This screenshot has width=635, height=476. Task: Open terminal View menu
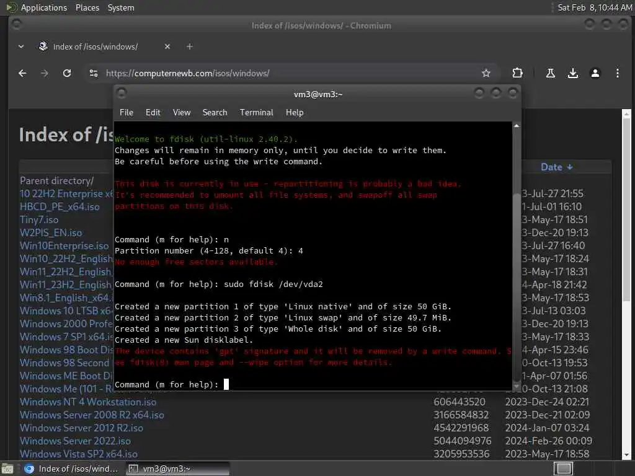click(x=182, y=113)
